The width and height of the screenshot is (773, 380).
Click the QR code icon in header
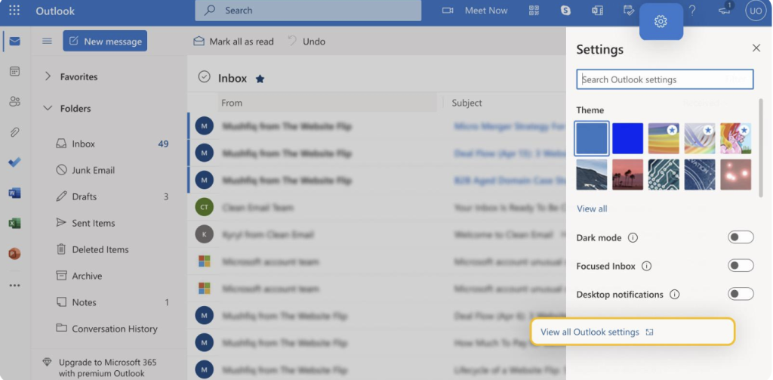click(534, 11)
